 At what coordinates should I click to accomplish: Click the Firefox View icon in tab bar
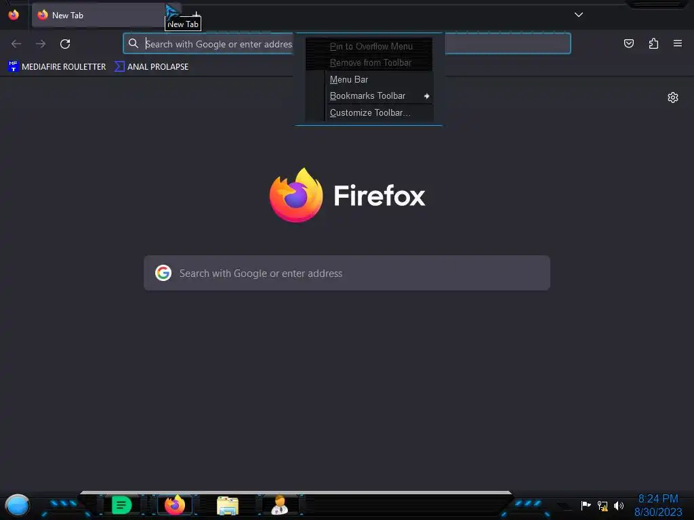point(14,15)
